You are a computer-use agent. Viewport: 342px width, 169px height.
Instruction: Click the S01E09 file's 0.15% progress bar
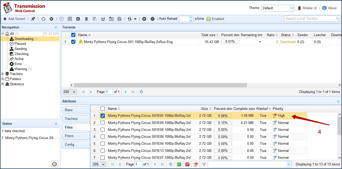[223, 123]
